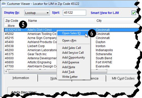Click the Dayton city cell
142x98 pixels.
pos(101,42)
